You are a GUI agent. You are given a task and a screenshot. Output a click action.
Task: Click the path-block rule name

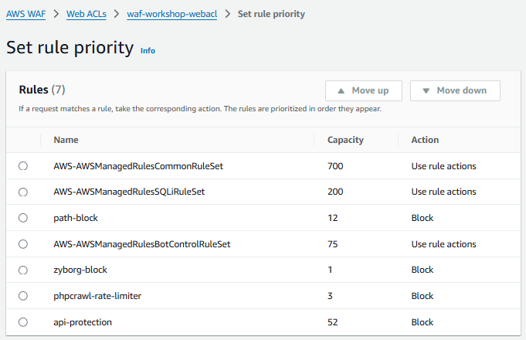(x=76, y=218)
